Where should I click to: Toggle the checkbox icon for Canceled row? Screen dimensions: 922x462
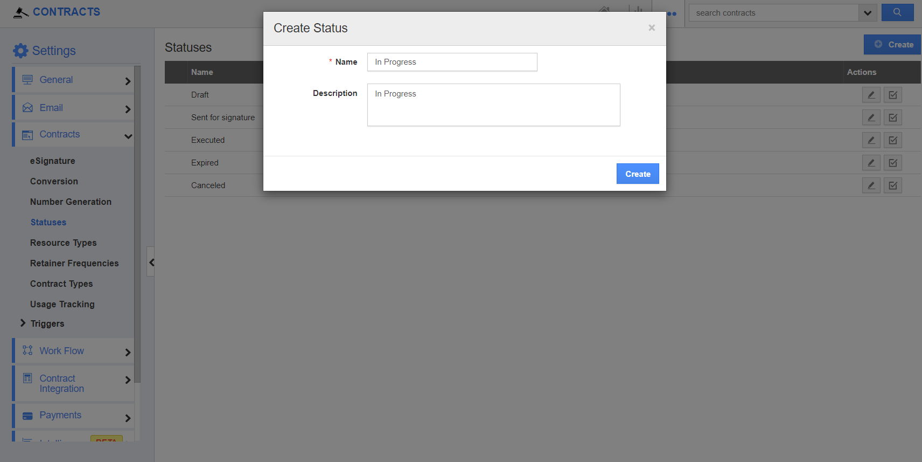(892, 185)
